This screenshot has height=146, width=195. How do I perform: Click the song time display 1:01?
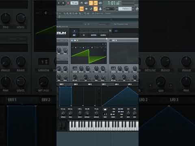[x=114, y=3]
